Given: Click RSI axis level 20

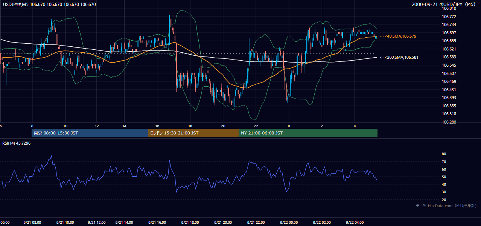Looking at the screenshot, I should pos(444,200).
